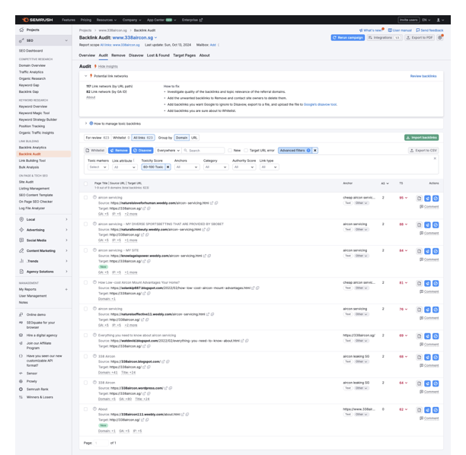Image resolution: width=466 pixels, height=455 pixels.
Task: Check the New filter checkbox
Action: click(231, 151)
